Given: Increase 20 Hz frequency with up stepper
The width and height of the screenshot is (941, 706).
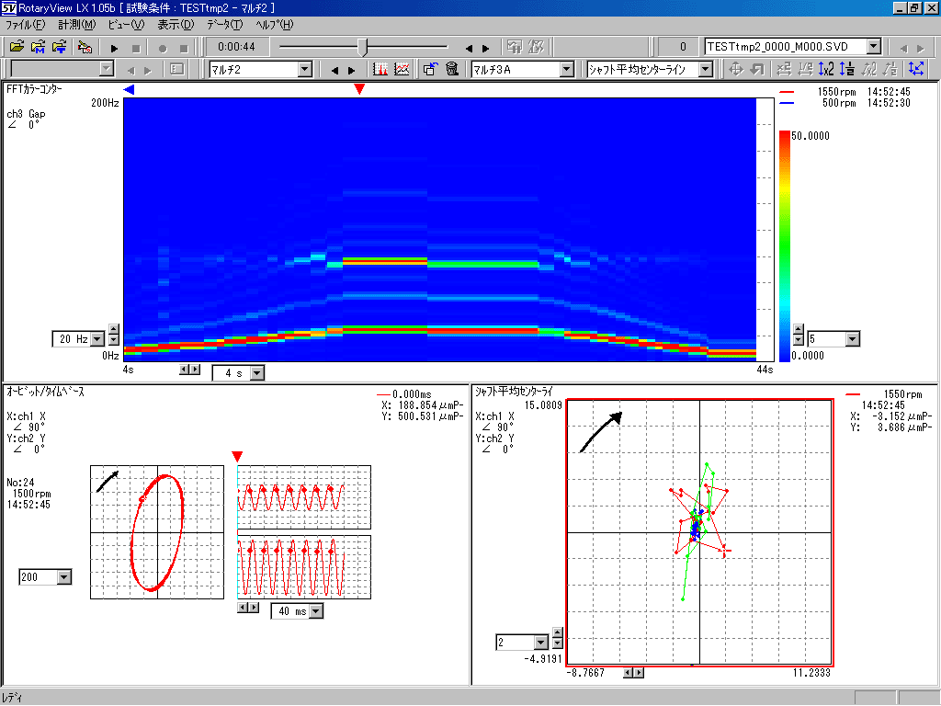Looking at the screenshot, I should point(113,329).
